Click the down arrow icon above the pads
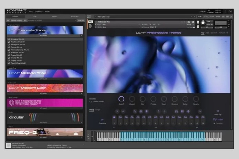This screenshot has height=159, width=239. pos(165,111)
